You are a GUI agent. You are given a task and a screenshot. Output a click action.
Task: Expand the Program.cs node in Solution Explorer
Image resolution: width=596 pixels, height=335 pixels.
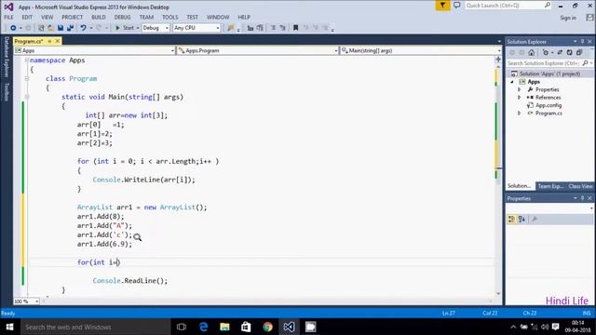(x=520, y=114)
